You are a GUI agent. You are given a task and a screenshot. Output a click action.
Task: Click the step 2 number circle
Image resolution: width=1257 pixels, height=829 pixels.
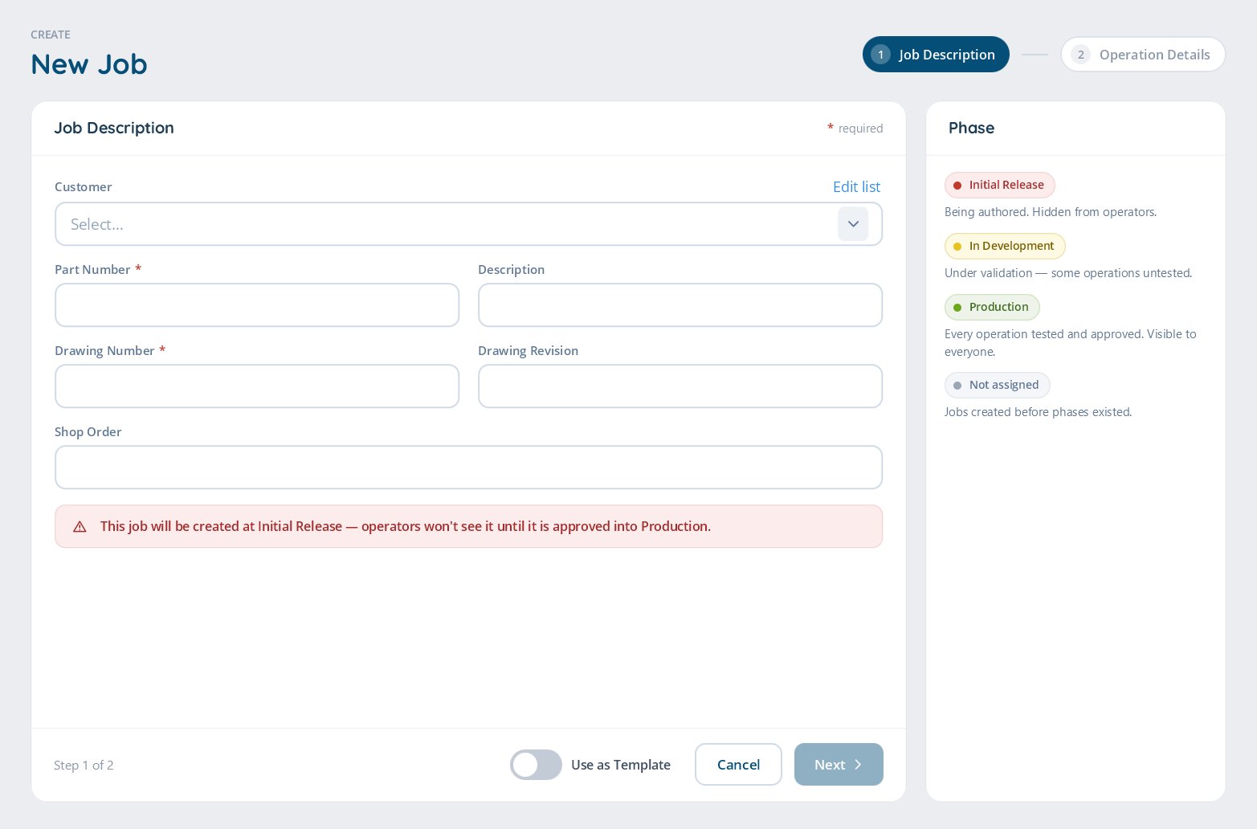click(x=1081, y=55)
